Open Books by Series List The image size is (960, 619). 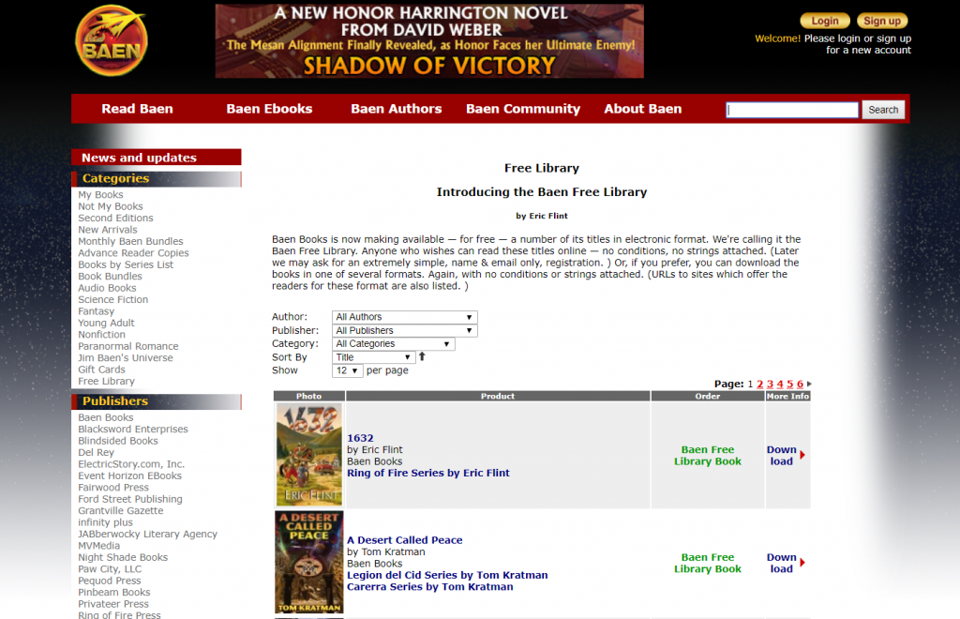(126, 264)
